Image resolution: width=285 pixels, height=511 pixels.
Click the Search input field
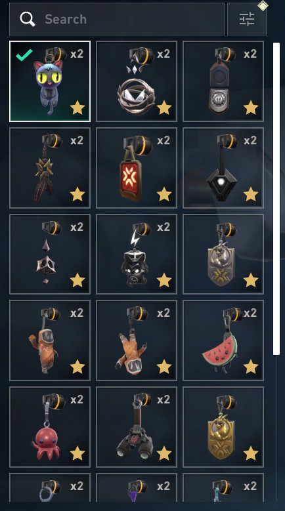117,19
